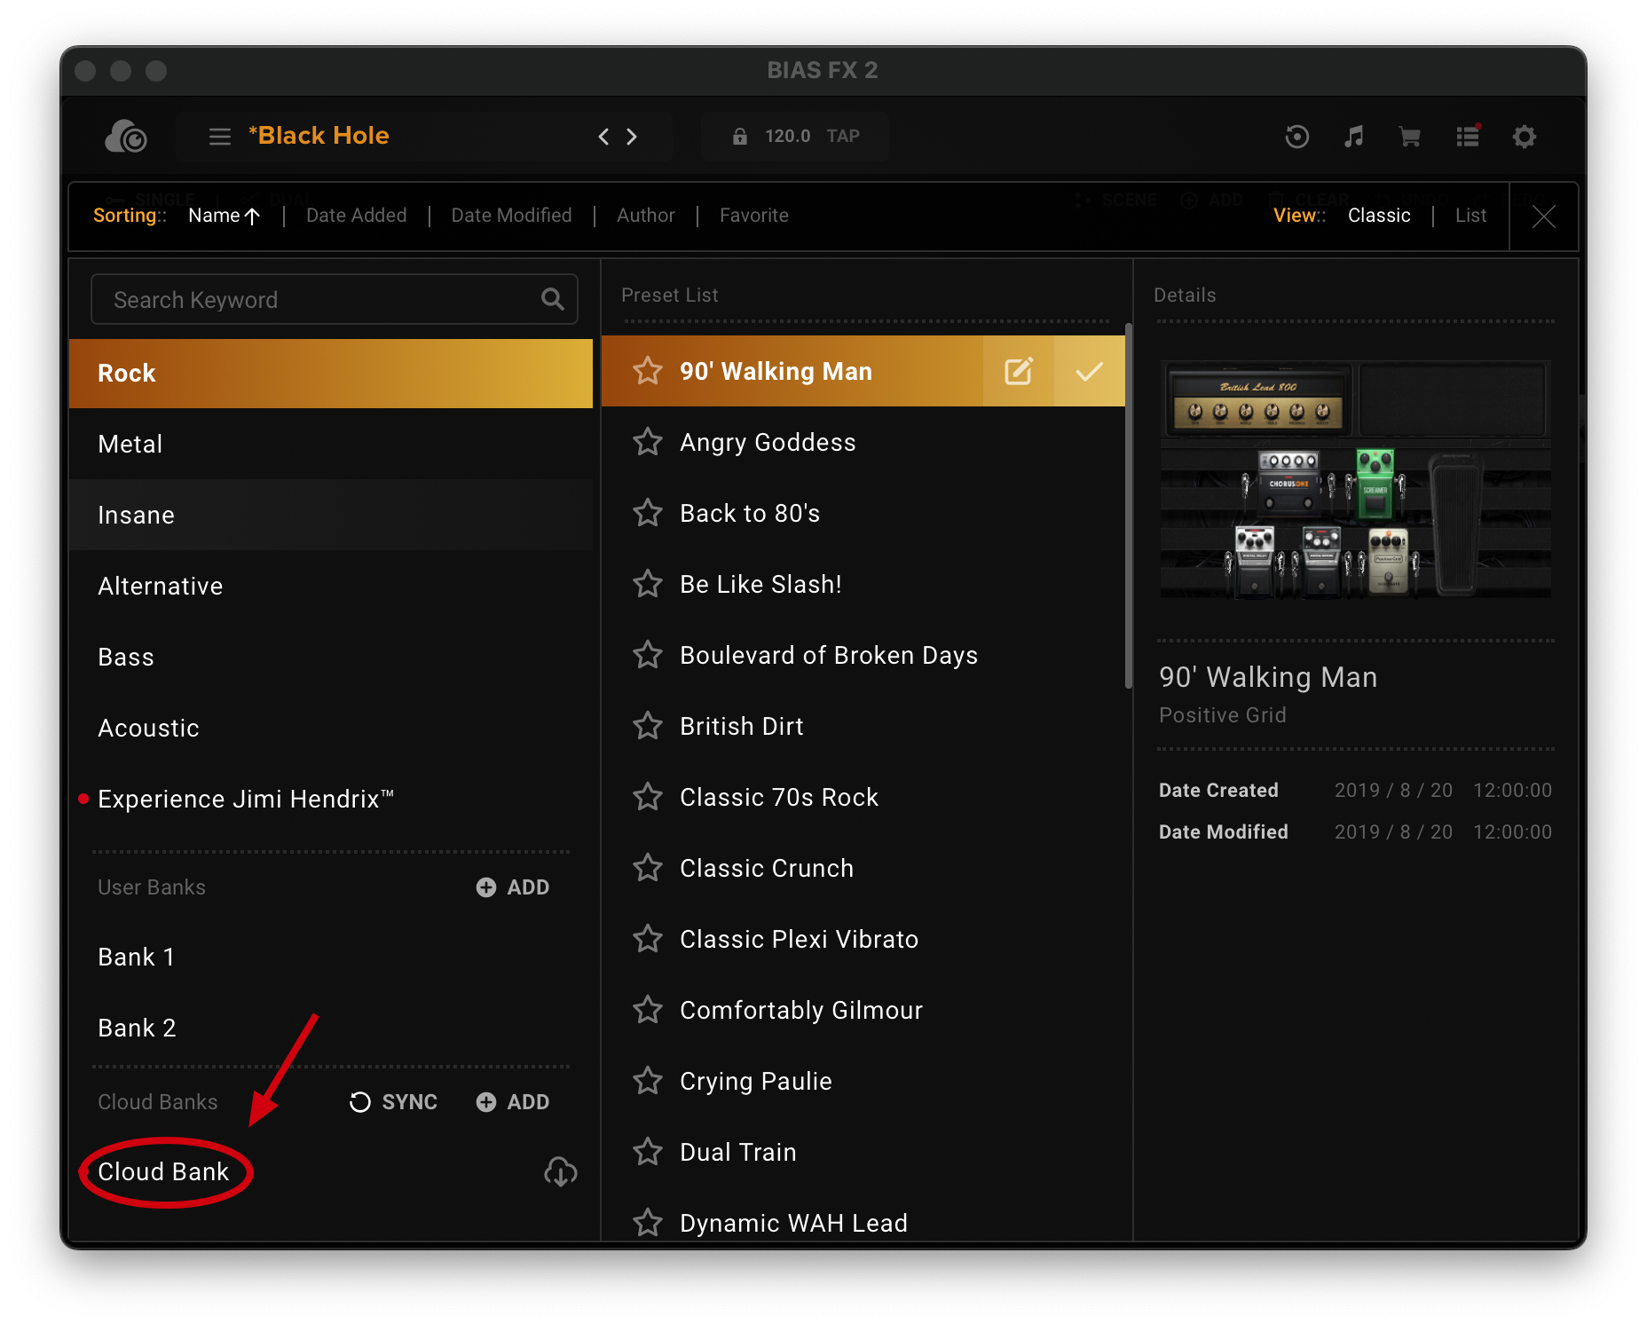Click the pedalboard preview thumbnail

coord(1355,479)
